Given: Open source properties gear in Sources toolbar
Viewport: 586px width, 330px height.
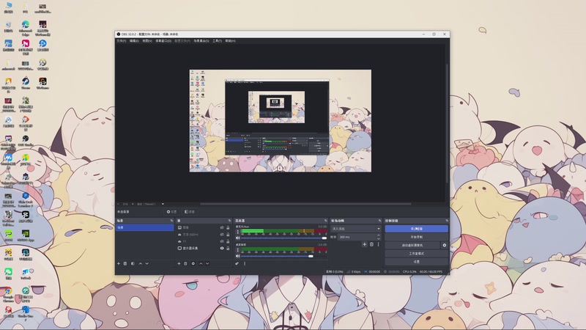Looking at the screenshot, I should click(x=193, y=263).
